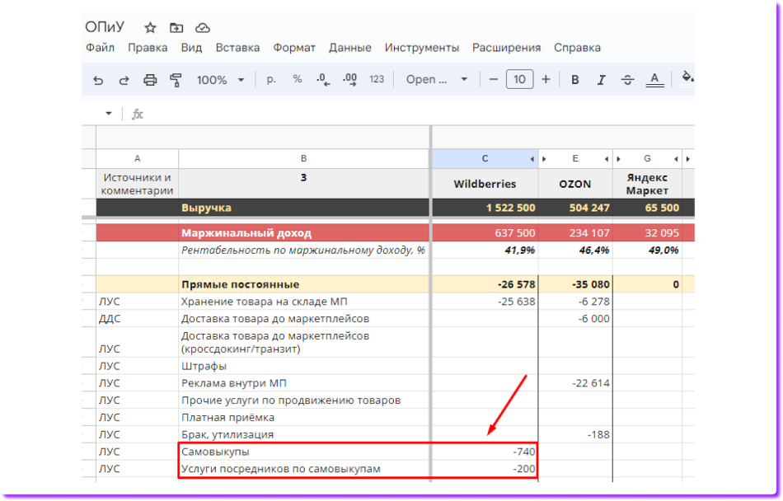Open the font family dropdown

click(x=437, y=80)
